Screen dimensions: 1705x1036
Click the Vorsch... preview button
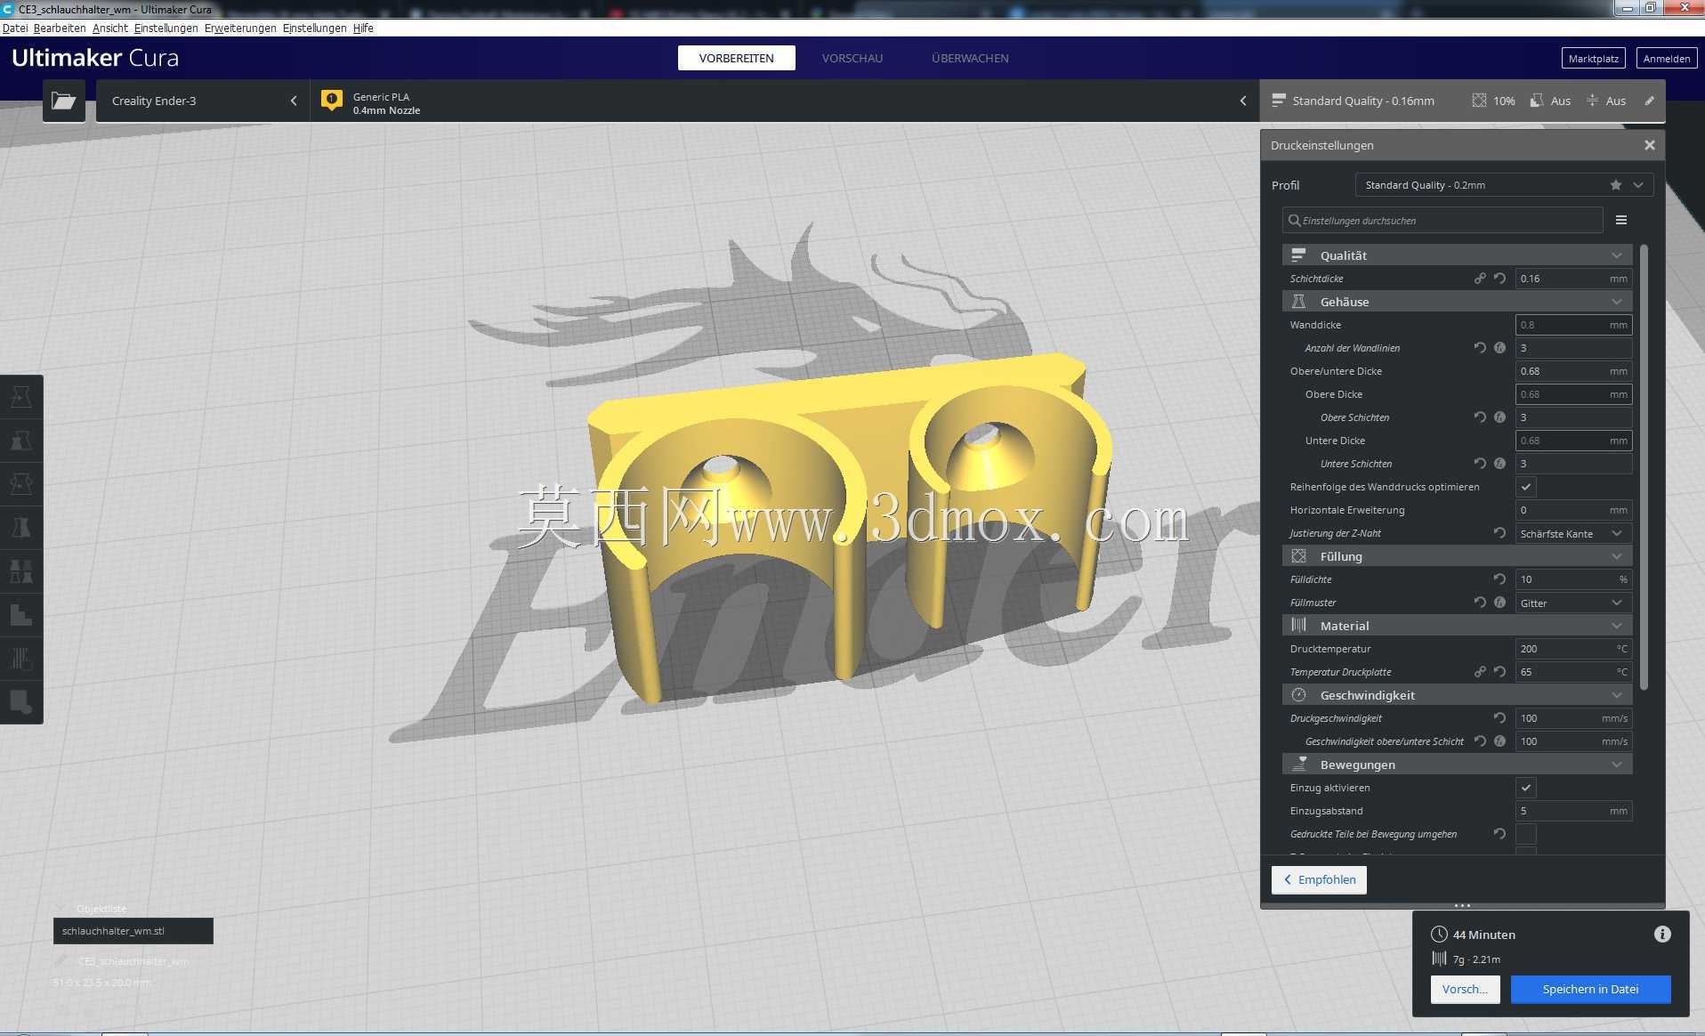point(1465,989)
